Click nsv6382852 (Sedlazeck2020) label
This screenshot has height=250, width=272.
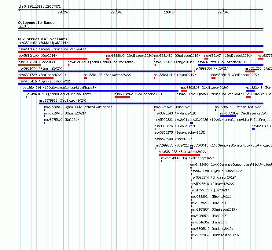pyautogui.click(x=244, y=113)
